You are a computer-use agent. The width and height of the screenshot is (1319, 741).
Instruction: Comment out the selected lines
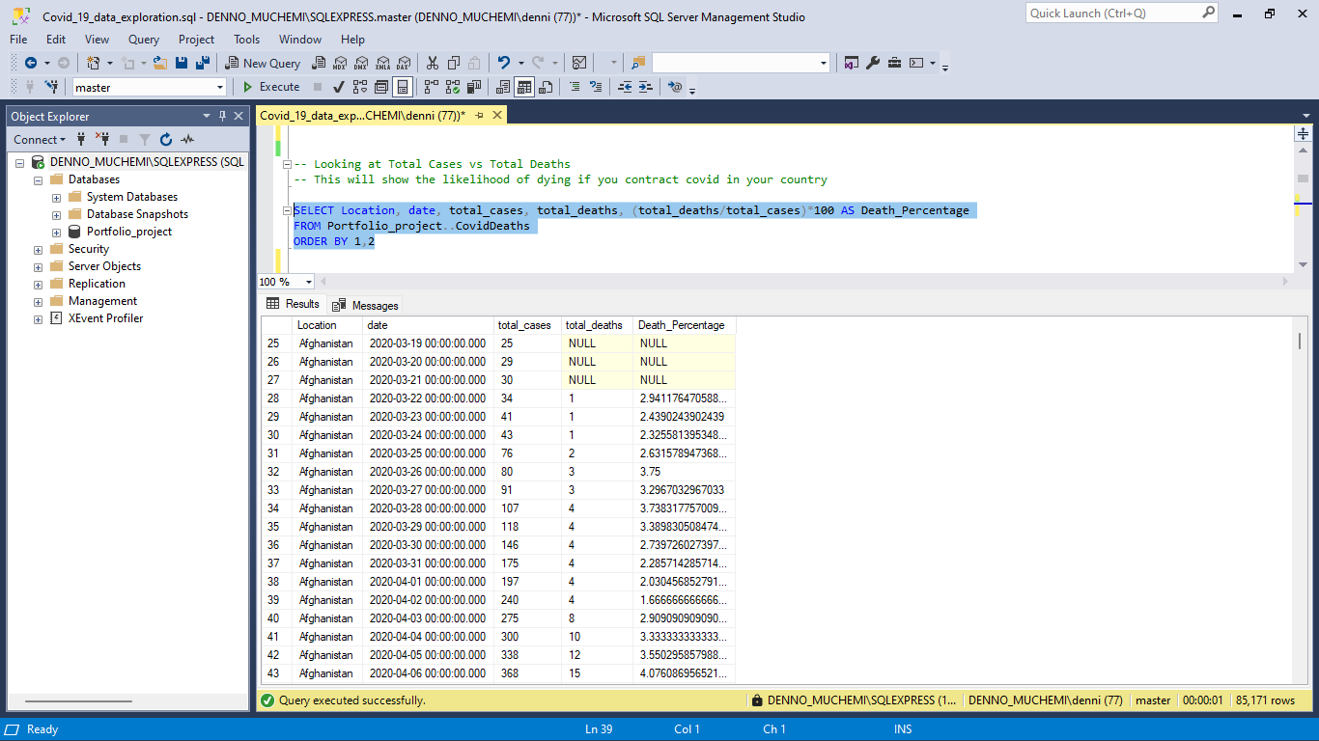575,87
